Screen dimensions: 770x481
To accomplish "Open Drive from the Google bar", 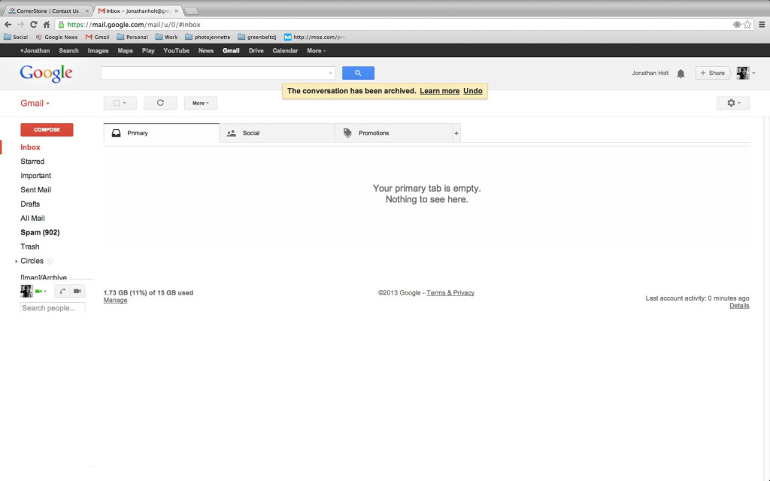I will tap(256, 50).
